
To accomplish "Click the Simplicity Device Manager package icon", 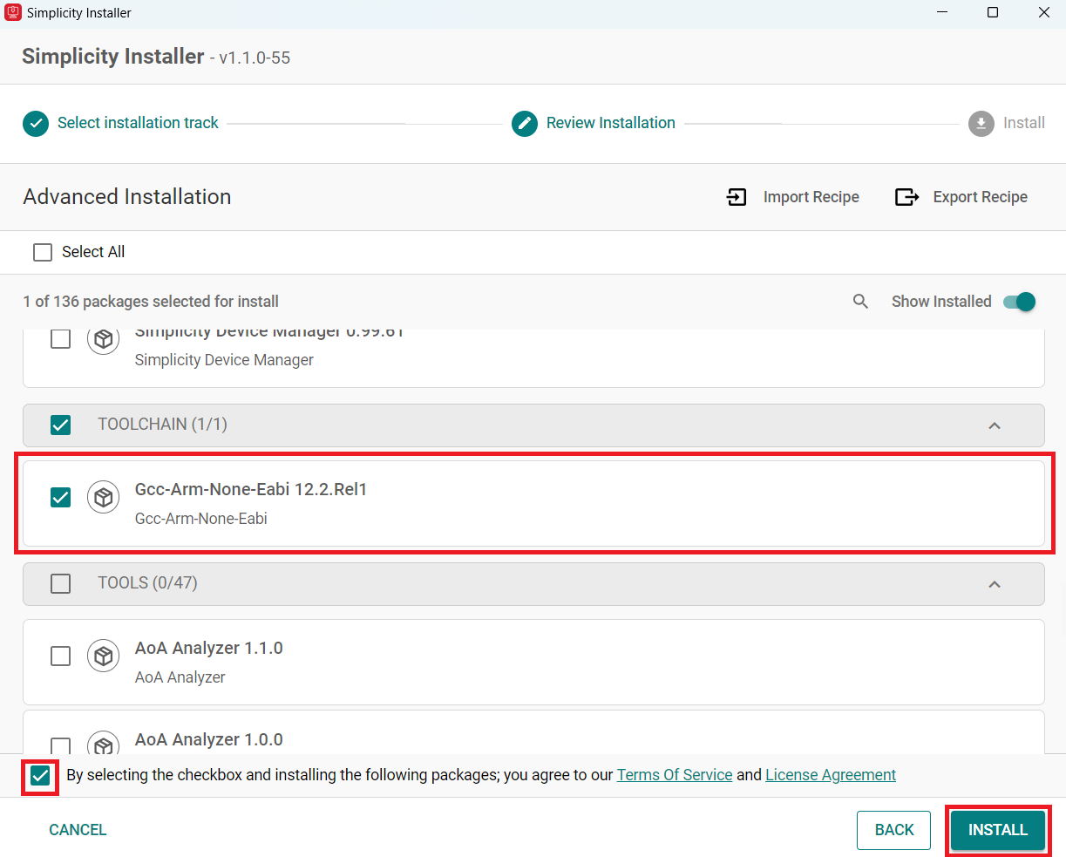I will pyautogui.click(x=103, y=339).
